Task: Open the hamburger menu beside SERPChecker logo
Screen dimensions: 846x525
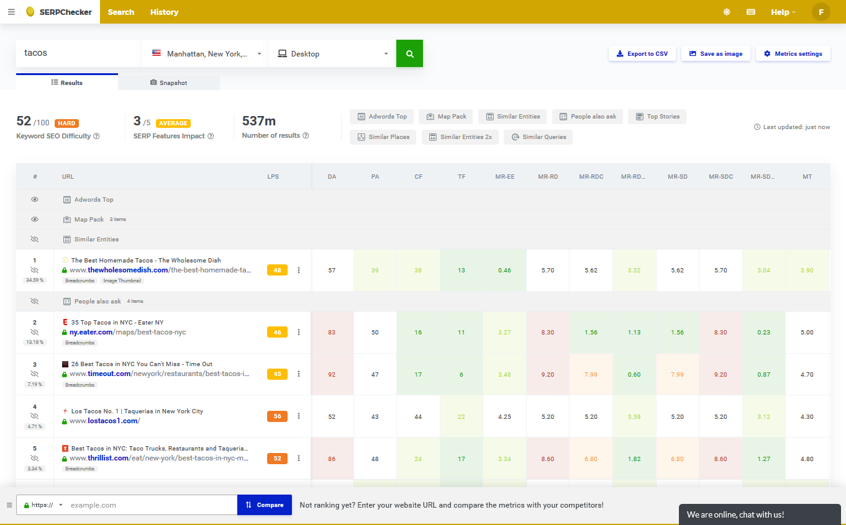Action: point(11,12)
